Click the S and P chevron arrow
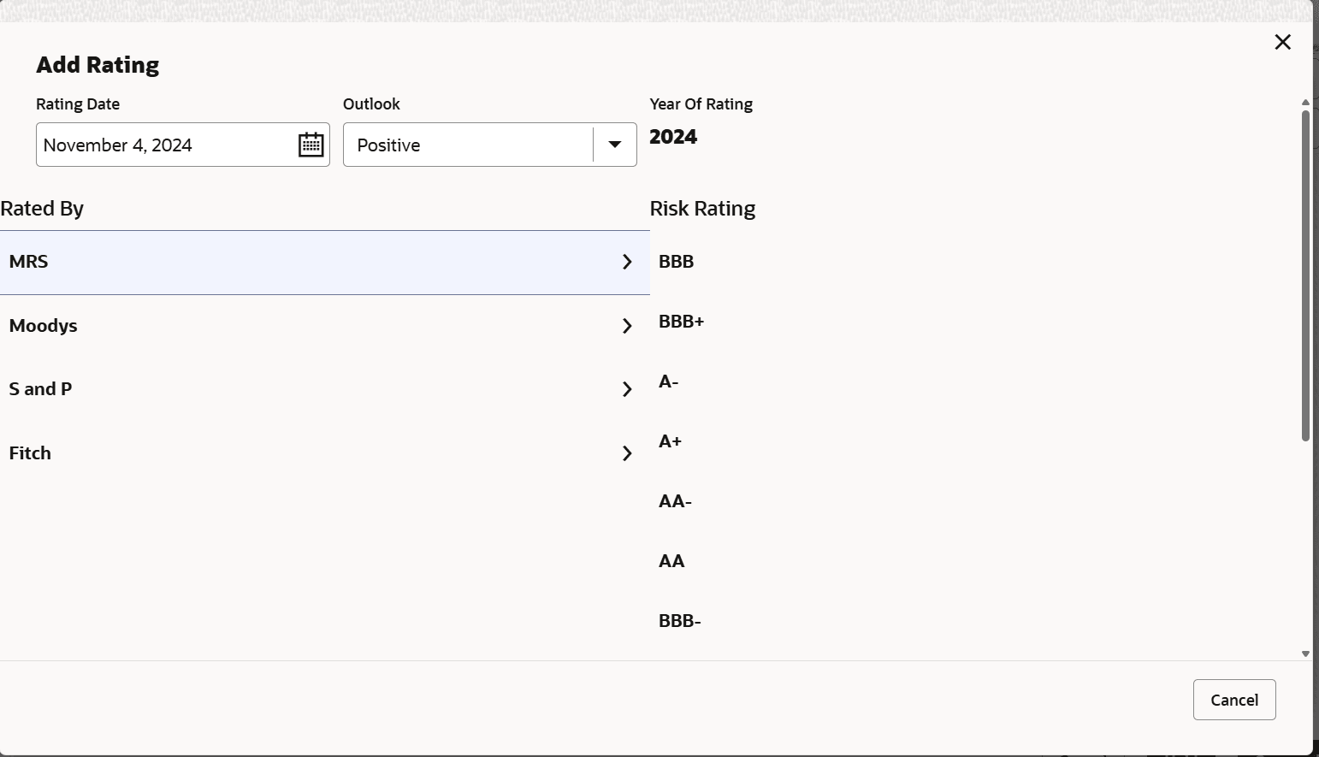Image resolution: width=1319 pixels, height=757 pixels. click(627, 389)
